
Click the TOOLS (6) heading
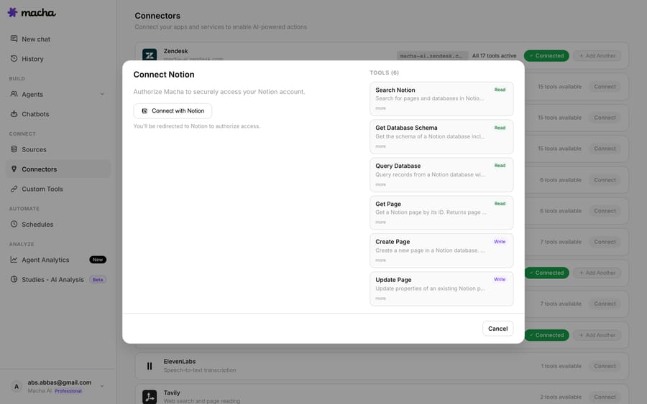tap(384, 72)
